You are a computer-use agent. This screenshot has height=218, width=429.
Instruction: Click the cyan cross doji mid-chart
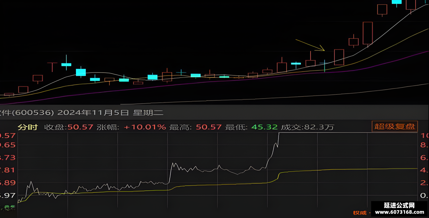(x=181, y=72)
